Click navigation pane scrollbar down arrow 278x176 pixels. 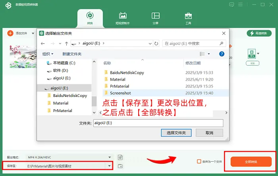(x=94, y=112)
